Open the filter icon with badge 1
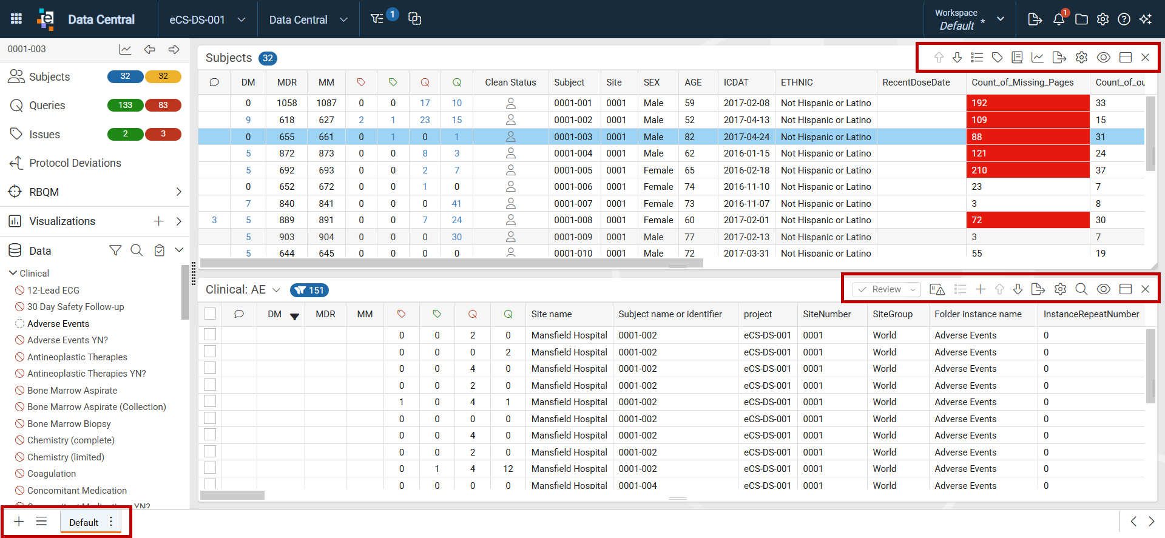Viewport: 1165px width, 538px height. pos(377,19)
